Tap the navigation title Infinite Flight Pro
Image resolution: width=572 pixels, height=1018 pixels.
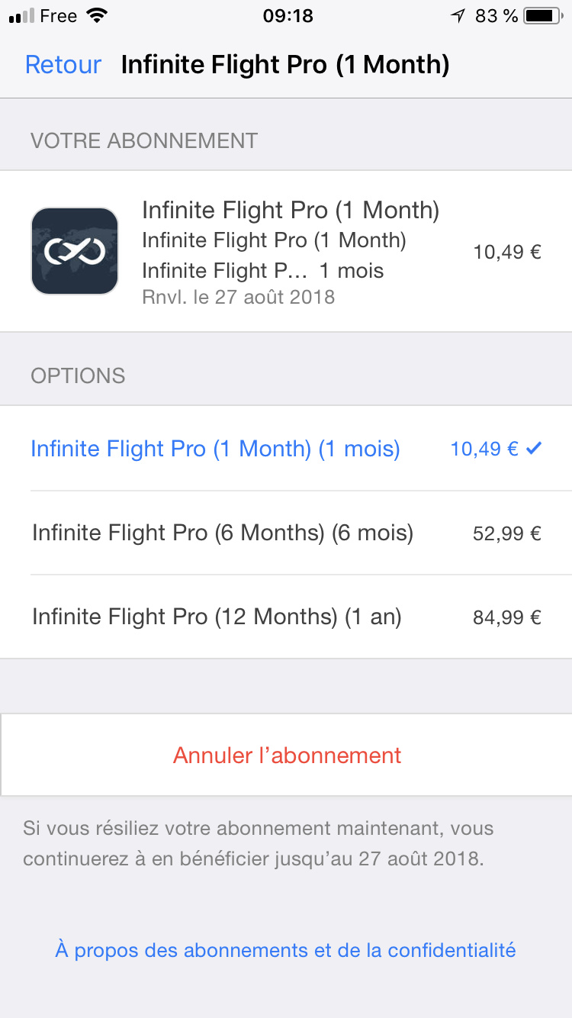pos(285,65)
